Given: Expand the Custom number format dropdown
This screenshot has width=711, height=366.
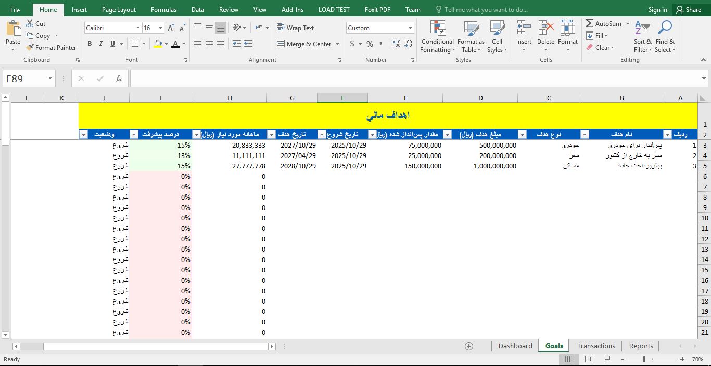Looking at the screenshot, I should 410,28.
